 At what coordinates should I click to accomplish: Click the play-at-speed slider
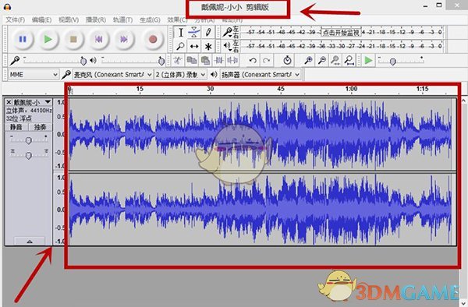tap(400, 61)
